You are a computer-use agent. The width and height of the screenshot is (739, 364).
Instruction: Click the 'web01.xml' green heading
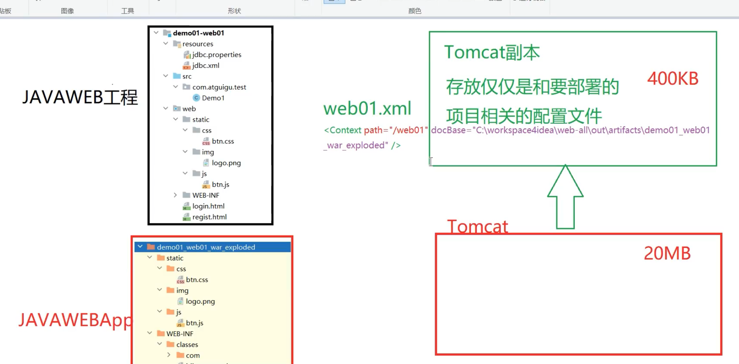(x=367, y=109)
